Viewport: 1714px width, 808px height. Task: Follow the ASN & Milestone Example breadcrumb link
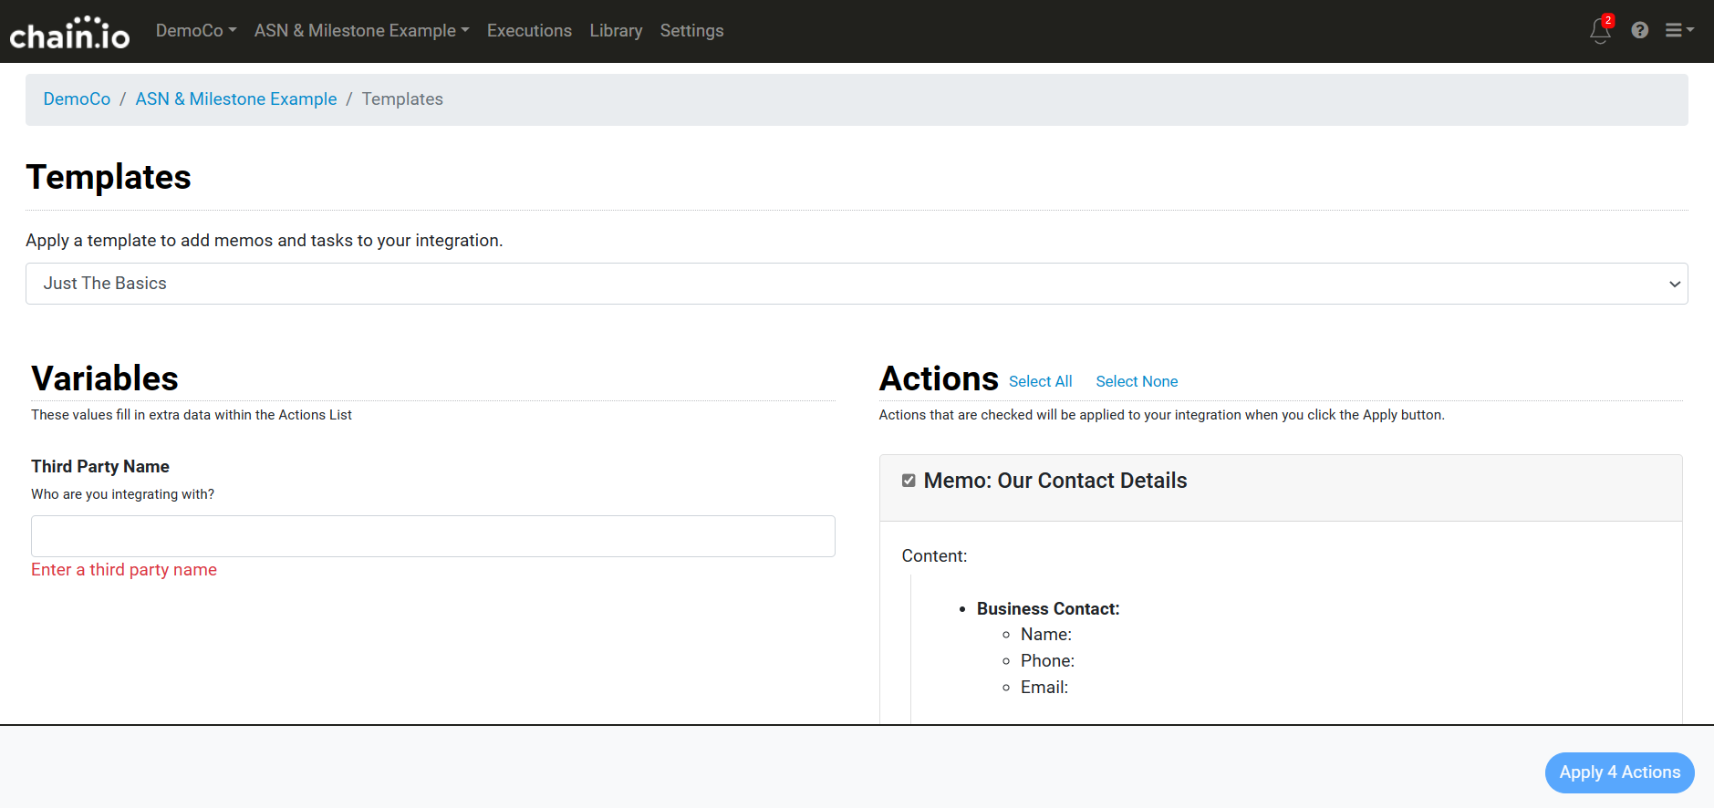[x=236, y=98]
